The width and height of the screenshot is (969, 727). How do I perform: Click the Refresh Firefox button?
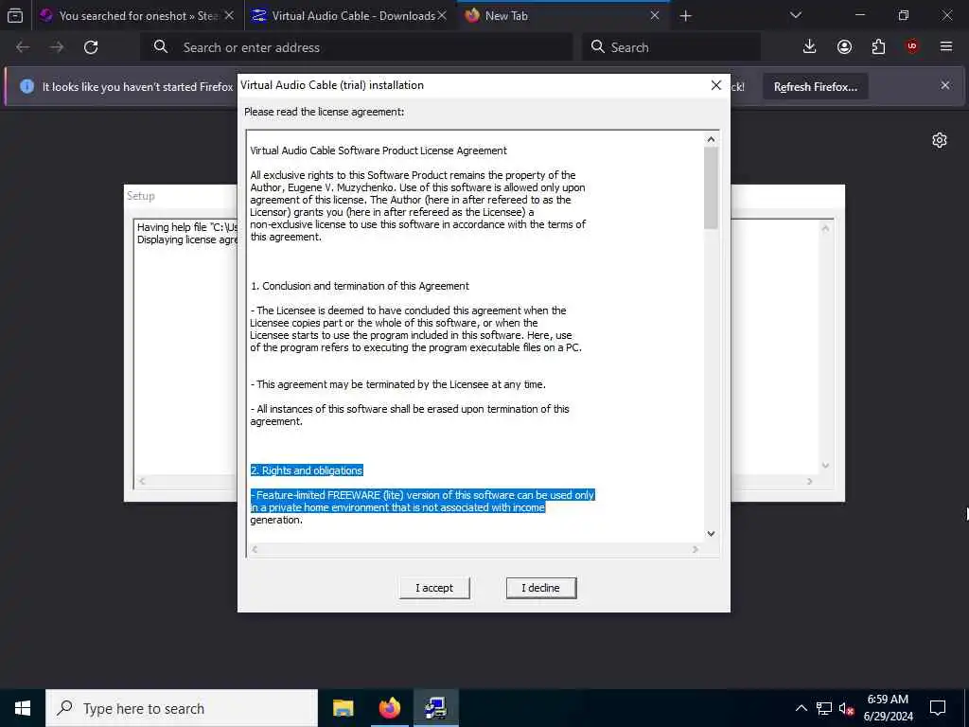815,87
